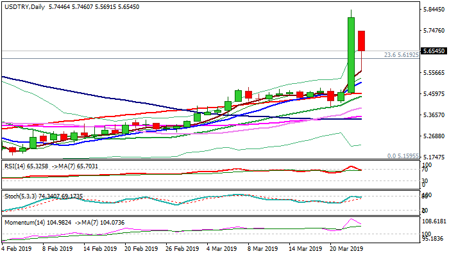This screenshot has width=449, height=256.
Task: Click the USDTRY,Daily chart title
Action: 23,4
